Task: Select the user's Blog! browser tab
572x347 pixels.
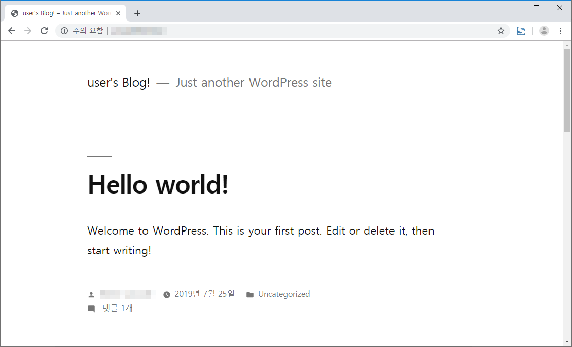Action: coord(65,13)
